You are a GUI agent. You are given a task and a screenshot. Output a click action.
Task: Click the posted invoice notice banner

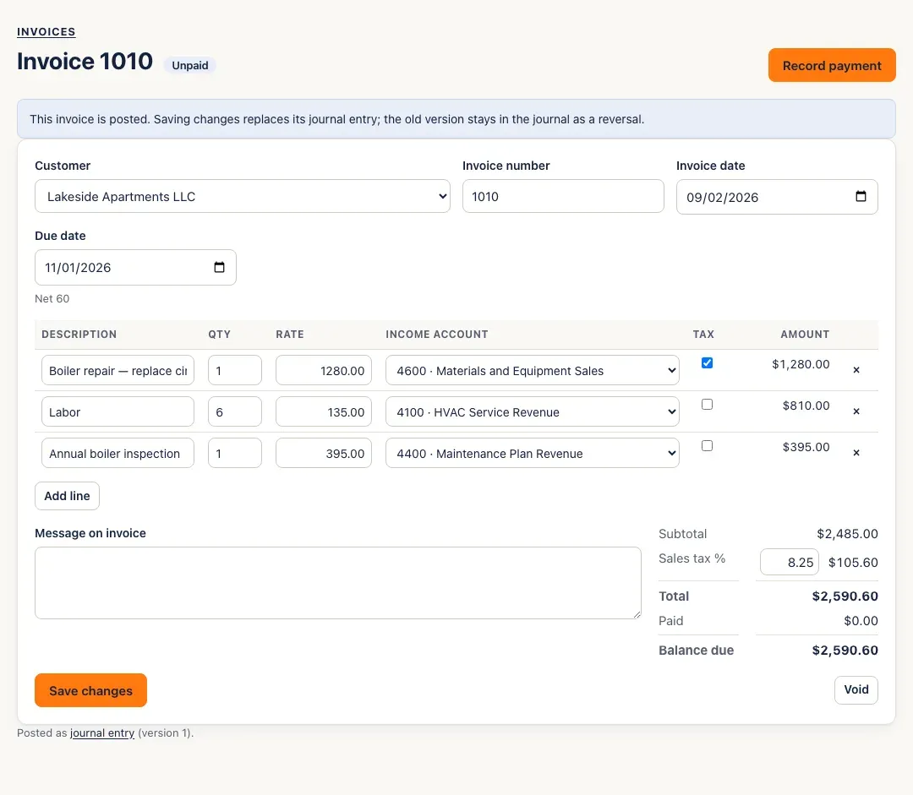[456, 119]
